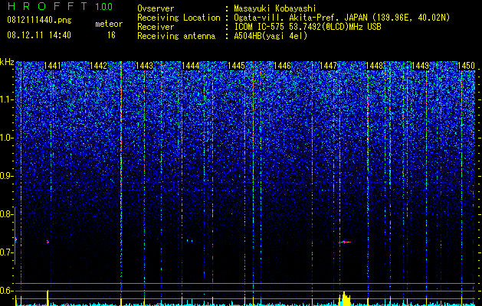Click the 1450 time marker label
The height and width of the screenshot is (306, 482).
pyautogui.click(x=466, y=66)
